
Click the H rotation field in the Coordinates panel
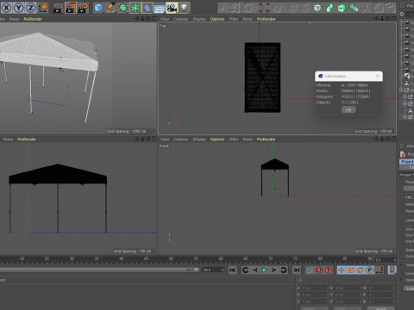[x=381, y=288]
